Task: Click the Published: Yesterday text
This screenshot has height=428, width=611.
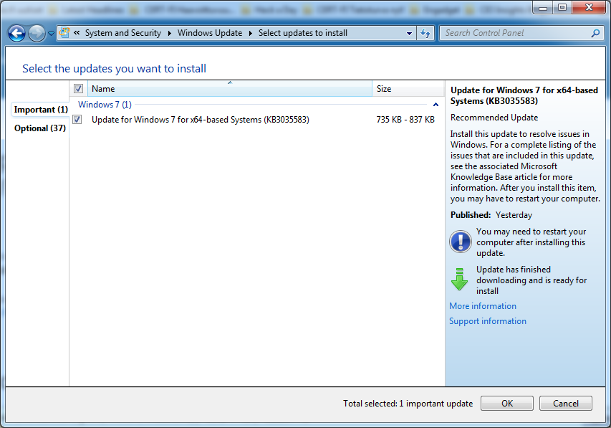Action: tap(491, 215)
